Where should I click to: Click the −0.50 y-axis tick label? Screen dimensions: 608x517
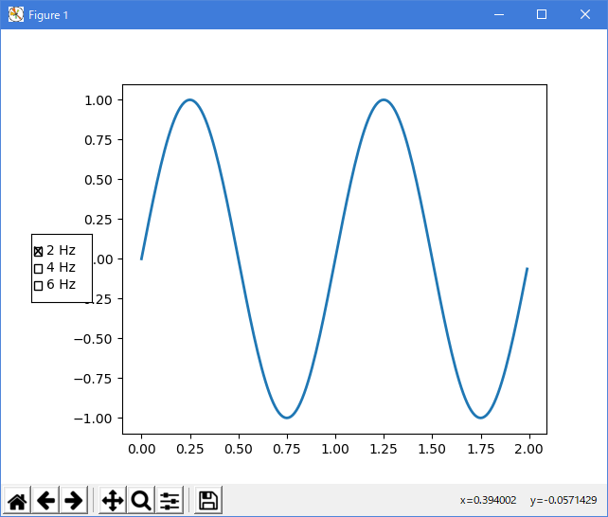pyautogui.click(x=93, y=339)
